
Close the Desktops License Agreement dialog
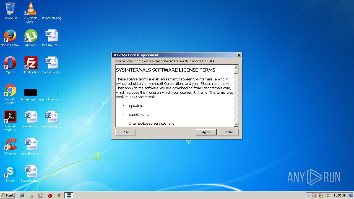click(x=239, y=55)
